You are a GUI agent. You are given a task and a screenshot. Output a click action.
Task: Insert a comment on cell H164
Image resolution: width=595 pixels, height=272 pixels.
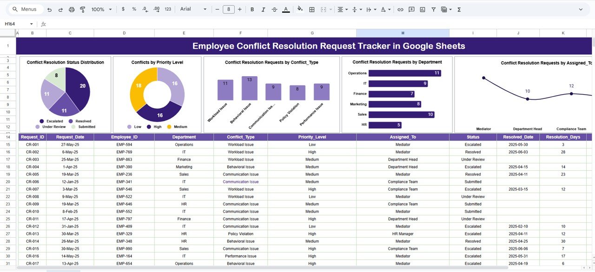point(411,9)
